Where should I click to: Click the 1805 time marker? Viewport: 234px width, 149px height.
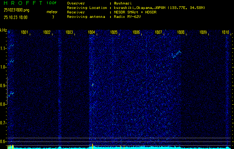[x=114, y=32]
